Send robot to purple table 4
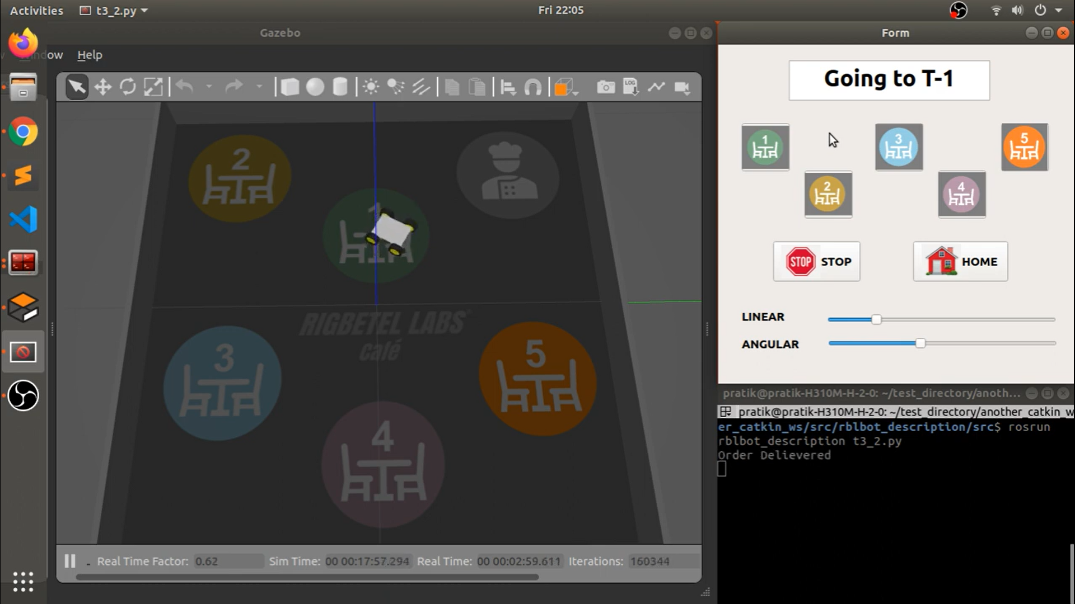The width and height of the screenshot is (1075, 604). pyautogui.click(x=961, y=195)
